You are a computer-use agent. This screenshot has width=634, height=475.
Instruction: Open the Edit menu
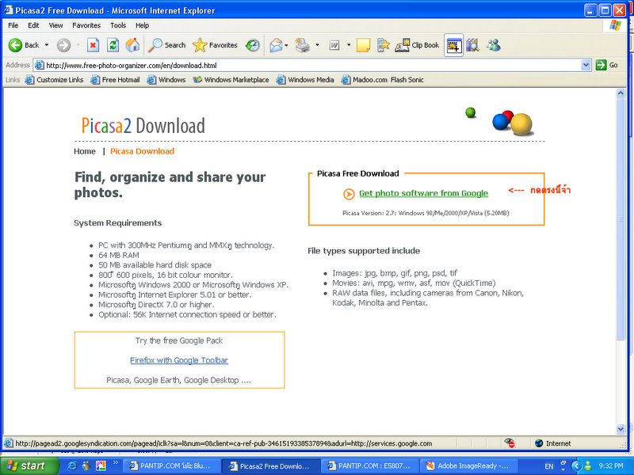tap(33, 25)
